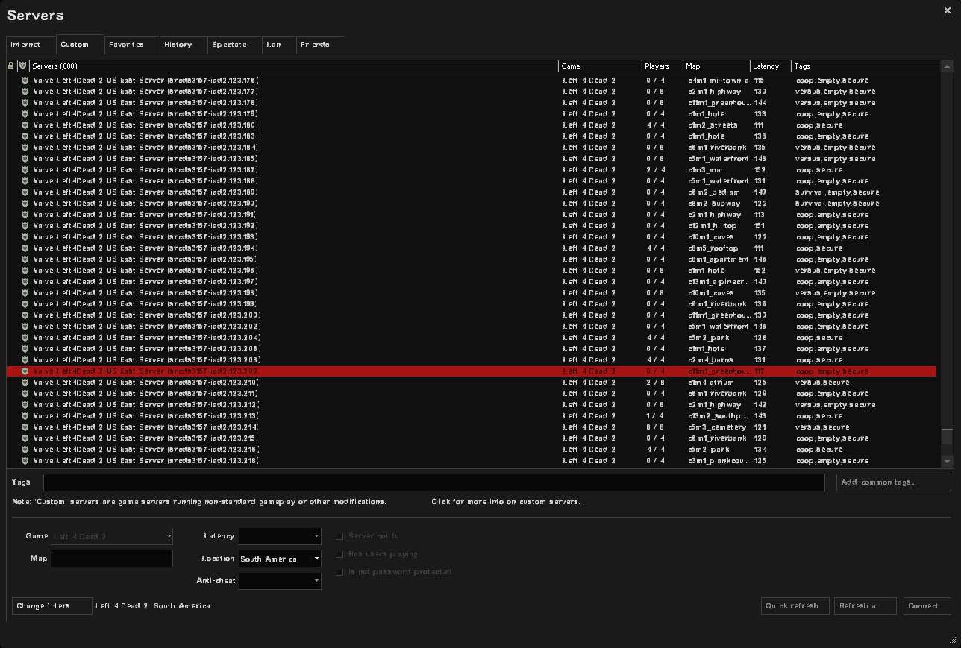Open more info on custom servers link
The height and width of the screenshot is (648, 961).
[x=506, y=502]
